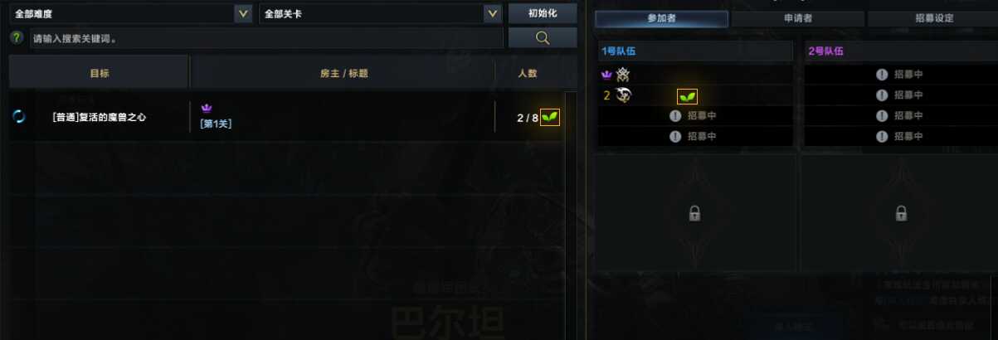
Task: Click the sprout badge on the second party member
Action: click(x=687, y=96)
